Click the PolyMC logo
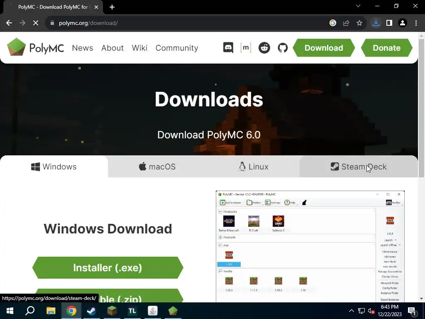Image resolution: width=425 pixels, height=319 pixels. pyautogui.click(x=36, y=47)
